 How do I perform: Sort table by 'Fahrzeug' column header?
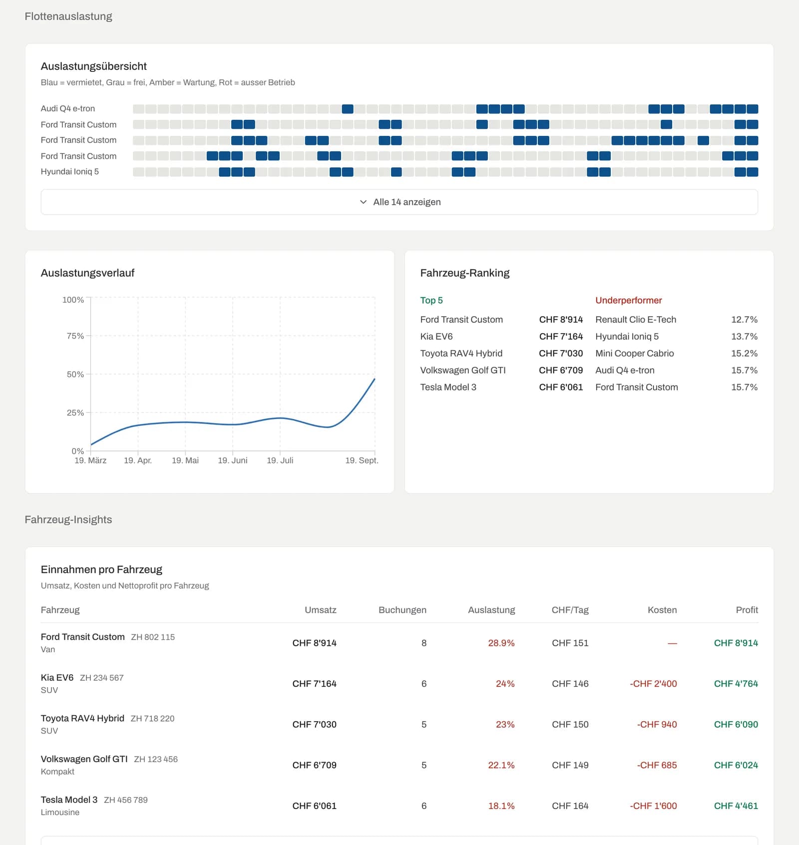(x=60, y=610)
